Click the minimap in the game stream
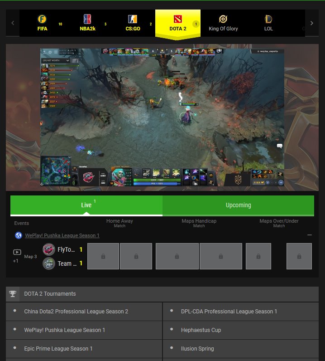The image size is (325, 361). point(56,171)
